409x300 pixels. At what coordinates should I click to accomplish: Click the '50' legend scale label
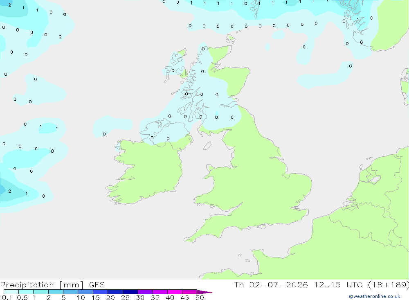point(200,298)
